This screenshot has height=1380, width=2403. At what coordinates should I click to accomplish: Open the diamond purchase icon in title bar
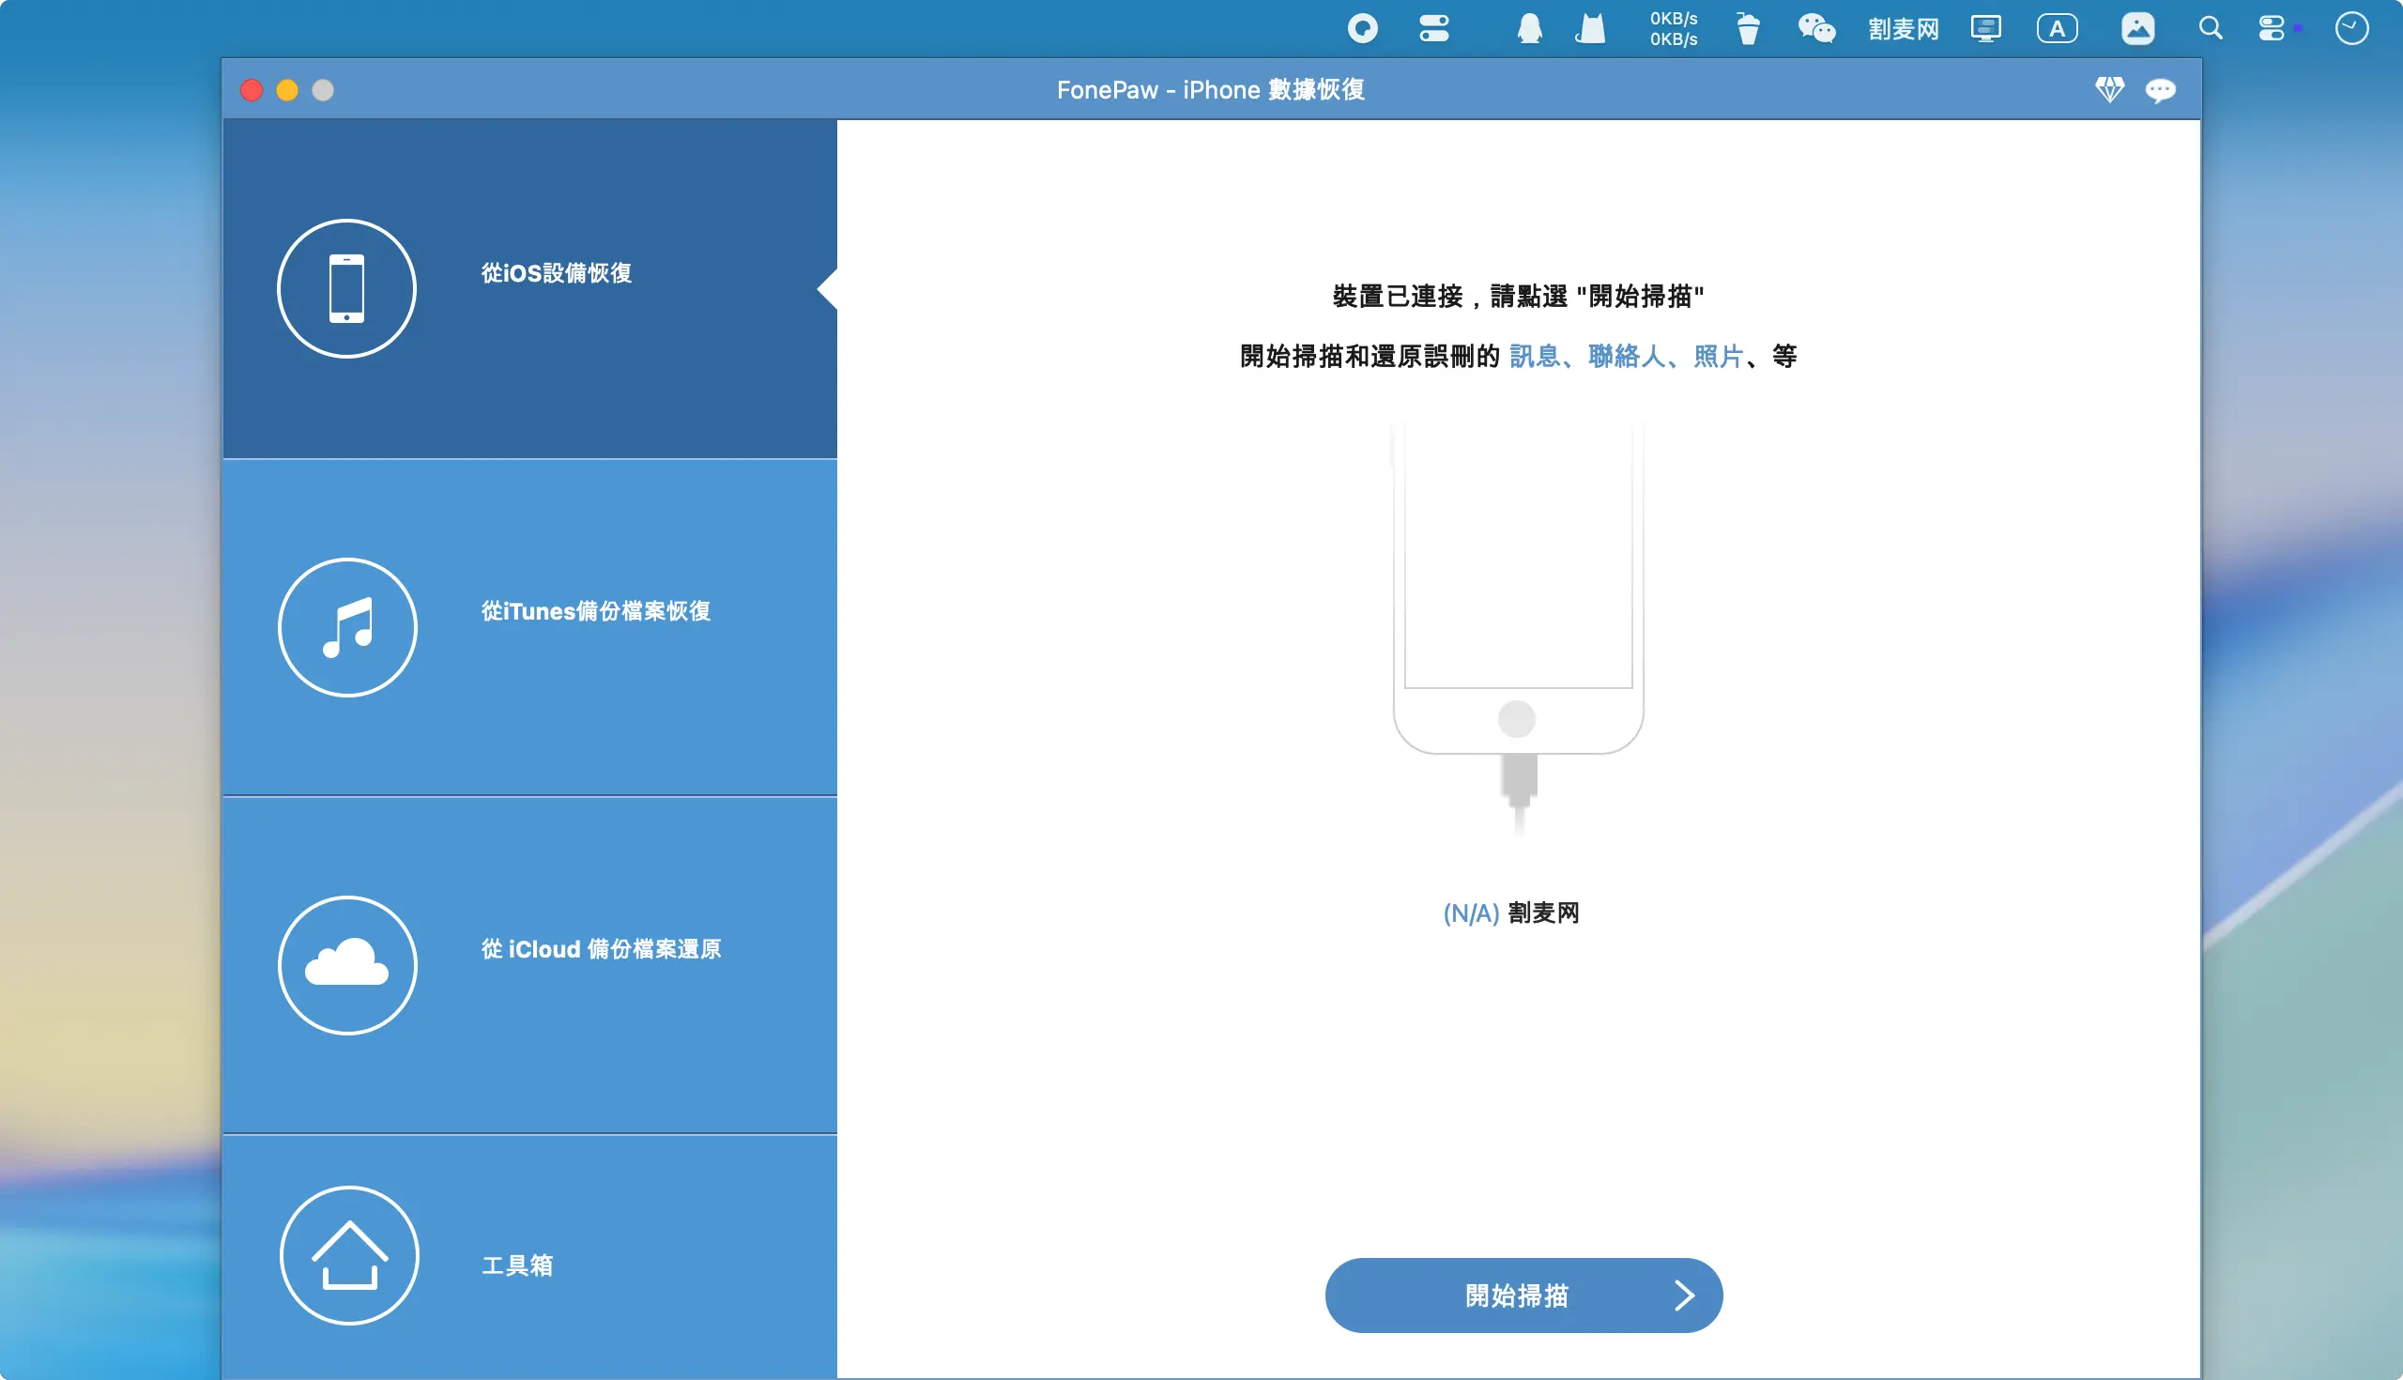pos(2109,90)
